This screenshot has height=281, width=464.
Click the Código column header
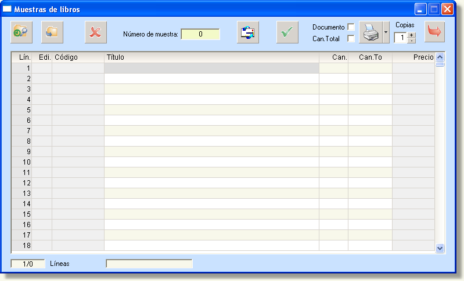tap(78, 57)
